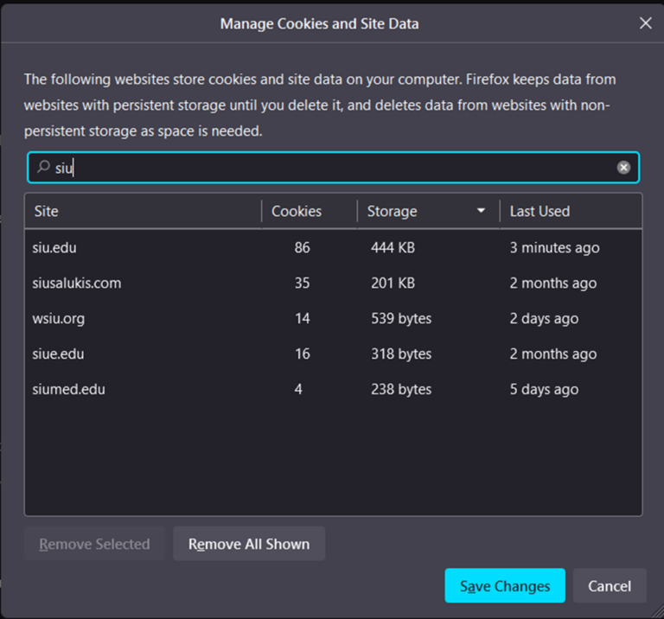Cancel the cookie management dialog
Viewport: 664px width, 619px height.
click(610, 586)
